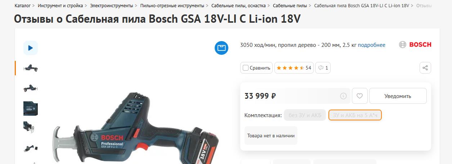This screenshot has height=164, width=452.
Task: Add the product to favorites with the heart icon
Action: tap(359, 96)
